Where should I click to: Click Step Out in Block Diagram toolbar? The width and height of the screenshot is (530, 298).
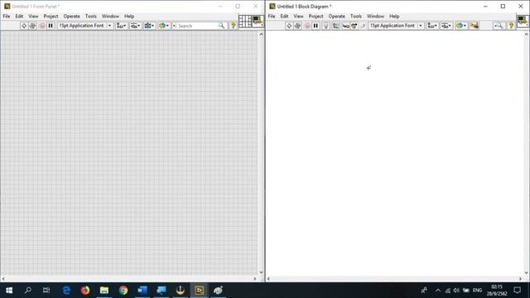(x=363, y=26)
